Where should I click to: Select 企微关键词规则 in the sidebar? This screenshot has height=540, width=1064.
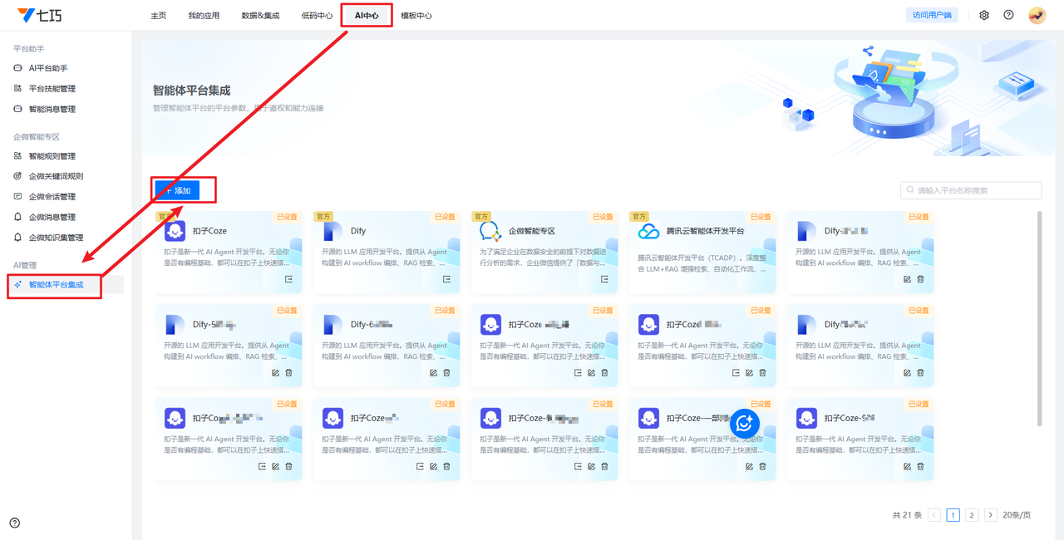coord(56,176)
